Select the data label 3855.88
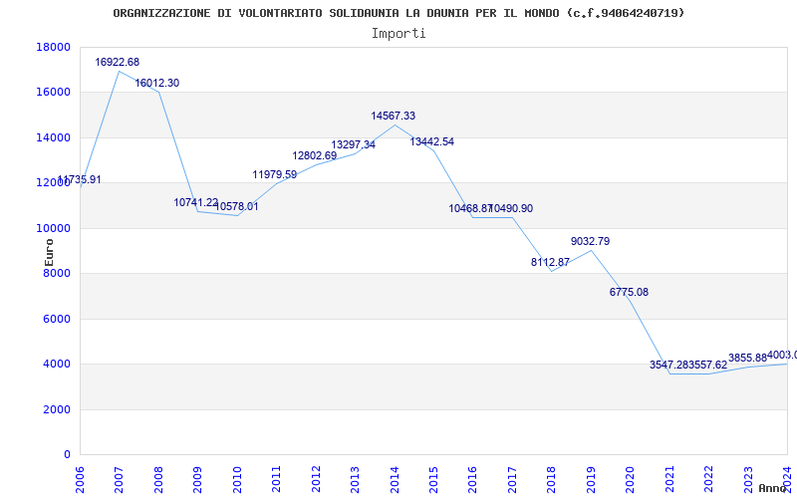The width and height of the screenshot is (797, 498). point(747,359)
